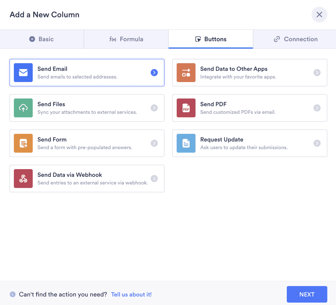Click the info icon beside the help text
This screenshot has height=305, width=336.
[x=13, y=294]
